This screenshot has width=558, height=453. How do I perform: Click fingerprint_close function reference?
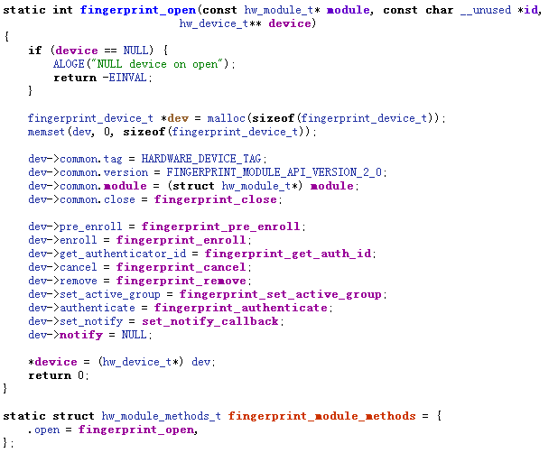[x=216, y=199]
